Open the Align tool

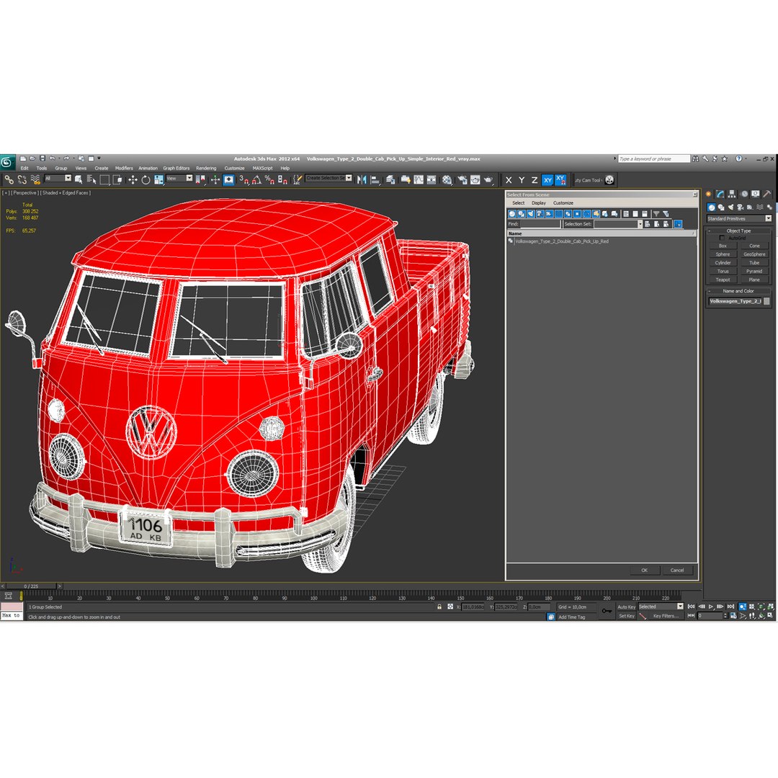click(x=375, y=180)
